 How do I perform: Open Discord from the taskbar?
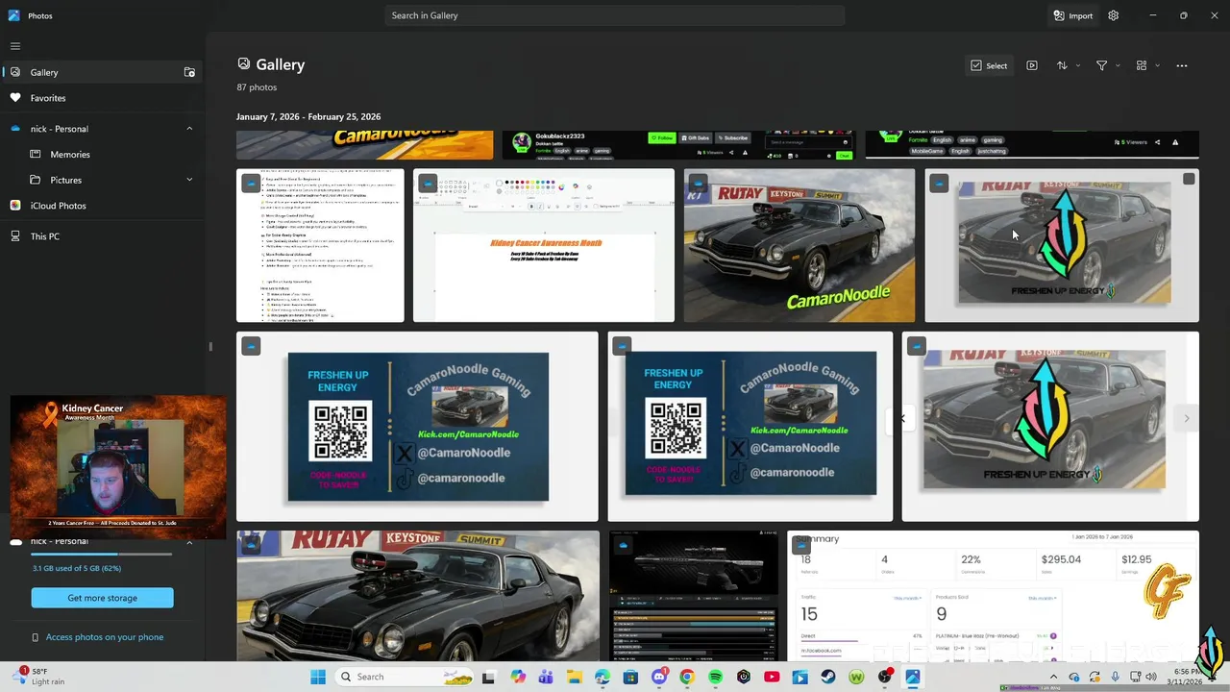click(x=658, y=677)
